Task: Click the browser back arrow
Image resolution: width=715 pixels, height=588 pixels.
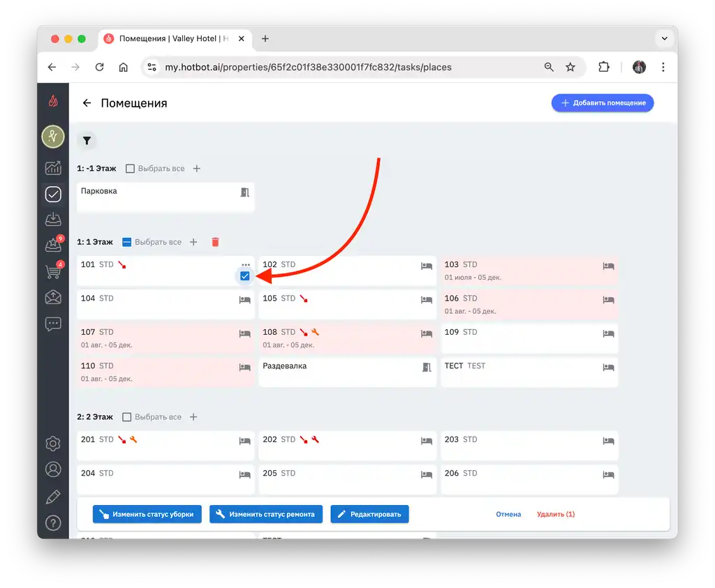Action: [52, 68]
